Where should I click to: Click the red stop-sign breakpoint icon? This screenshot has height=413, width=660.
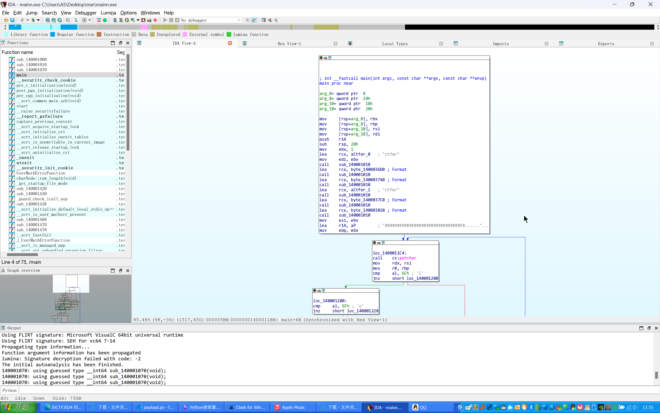tap(155, 20)
